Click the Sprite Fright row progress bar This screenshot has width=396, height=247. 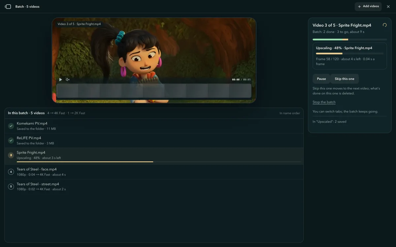(x=159, y=162)
